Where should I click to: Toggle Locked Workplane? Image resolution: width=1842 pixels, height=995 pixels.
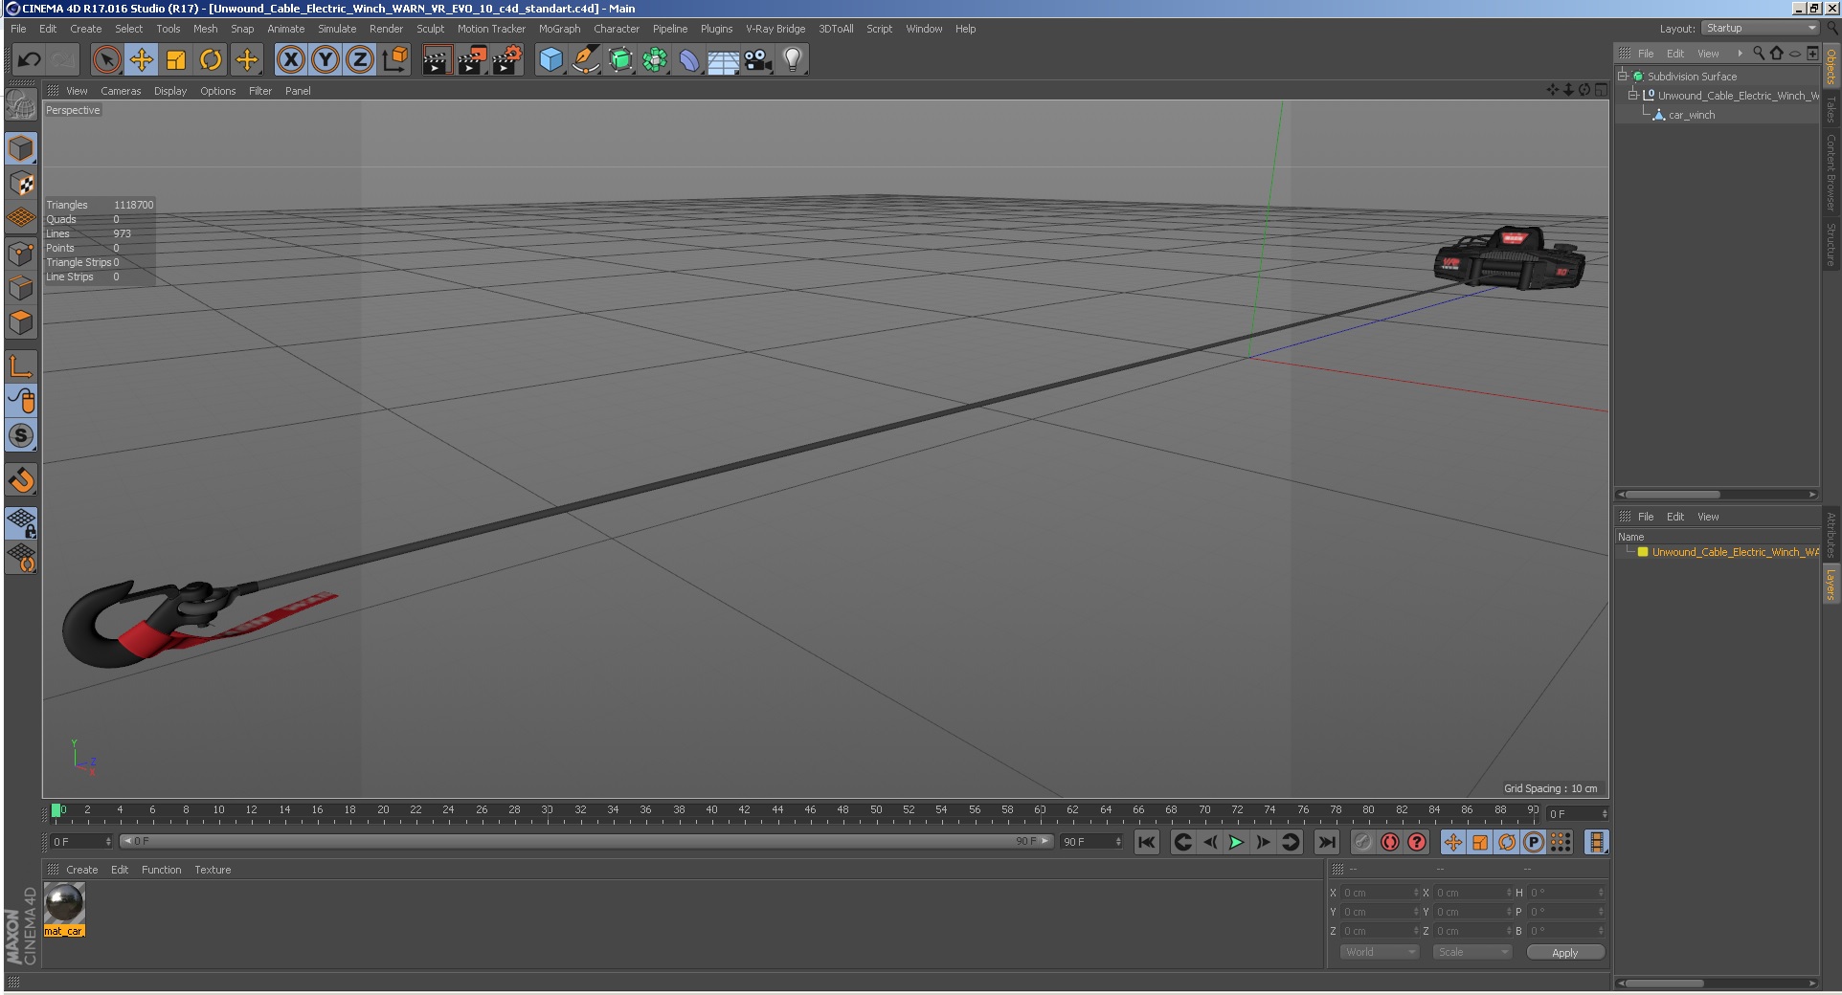tap(21, 522)
